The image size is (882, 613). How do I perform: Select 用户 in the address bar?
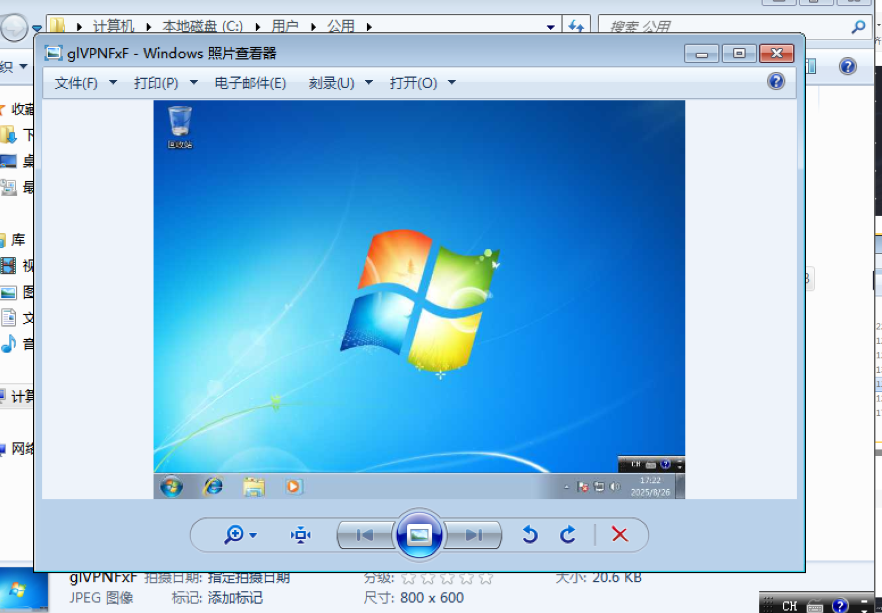click(285, 26)
